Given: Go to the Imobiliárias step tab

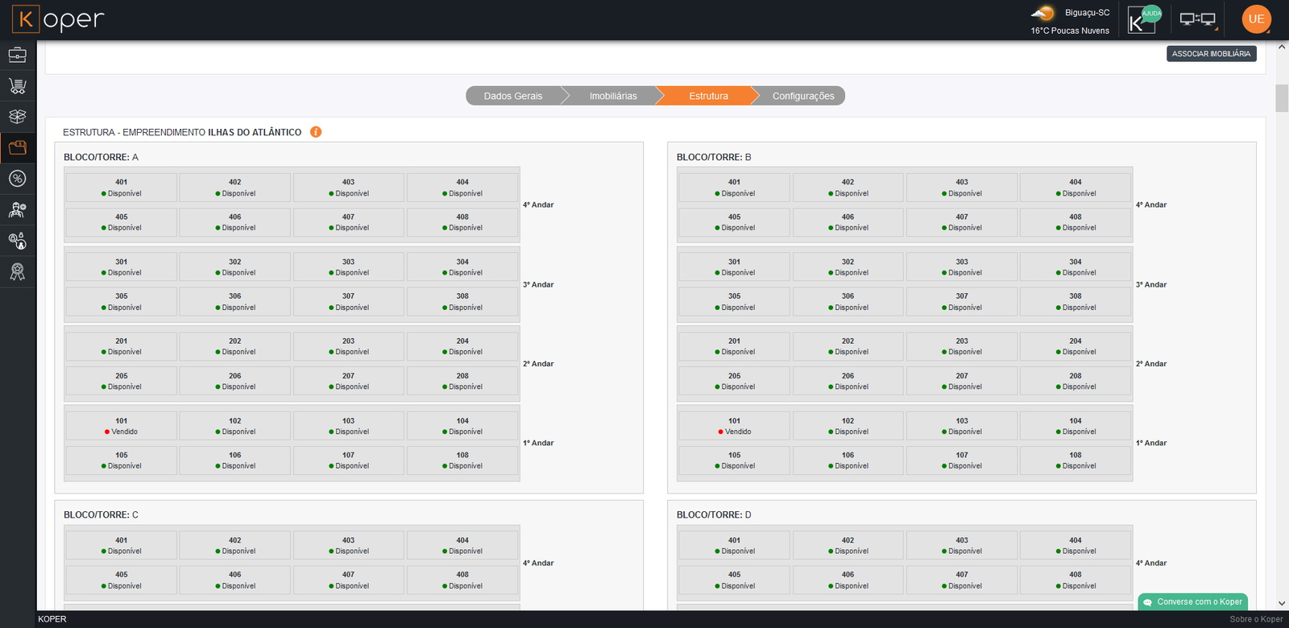Looking at the screenshot, I should 612,96.
